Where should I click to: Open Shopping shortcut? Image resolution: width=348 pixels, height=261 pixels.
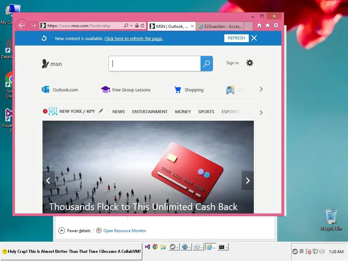point(189,90)
